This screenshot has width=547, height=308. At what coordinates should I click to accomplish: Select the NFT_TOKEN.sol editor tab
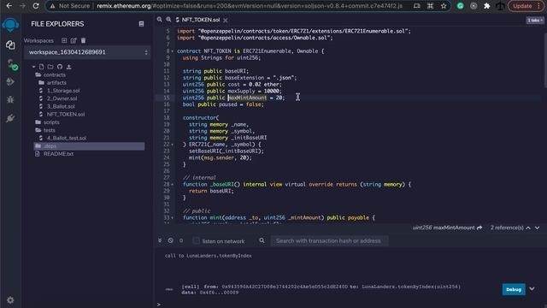201,20
